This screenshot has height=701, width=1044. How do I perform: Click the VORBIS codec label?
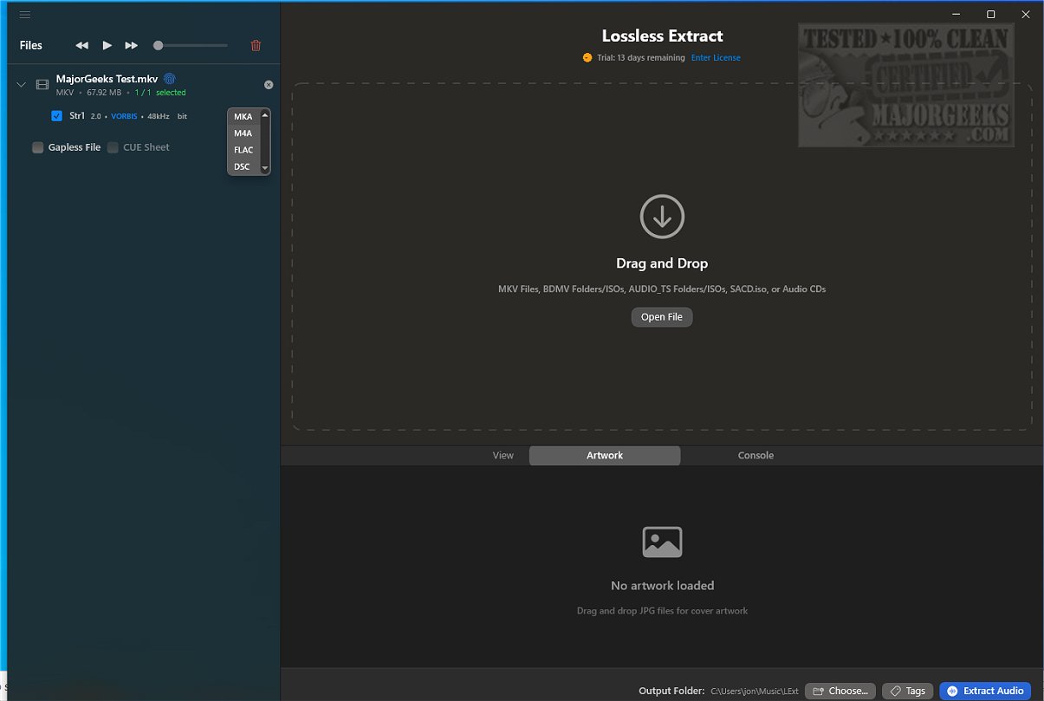[124, 116]
